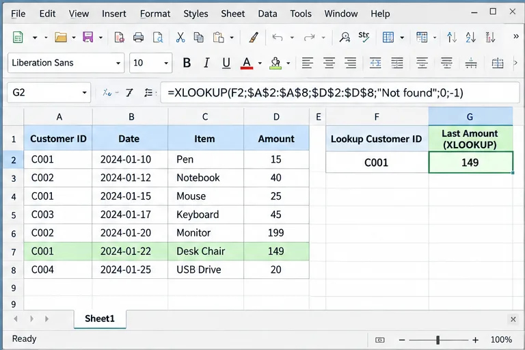Sort descending with the Z-A icon
Viewport: 525px width, 350px height.
click(x=491, y=37)
